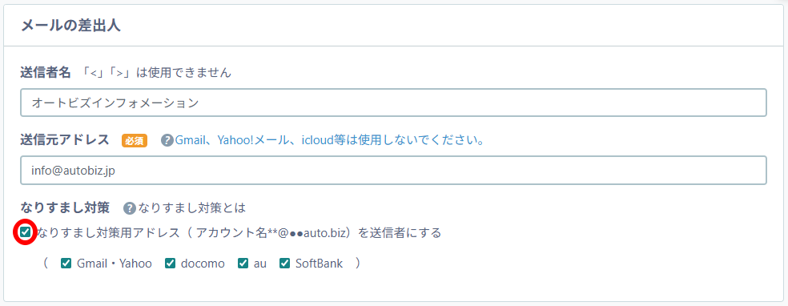Focus the 送信者名 text field
The width and height of the screenshot is (788, 306).
(393, 103)
